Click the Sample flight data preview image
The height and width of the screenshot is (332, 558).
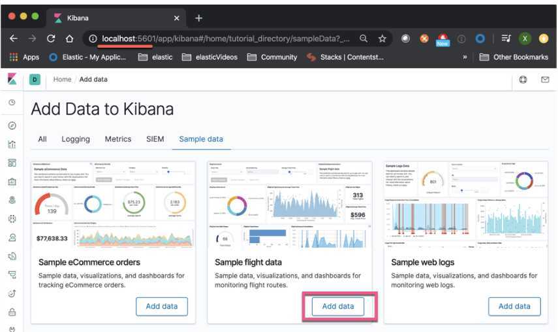pyautogui.click(x=290, y=205)
